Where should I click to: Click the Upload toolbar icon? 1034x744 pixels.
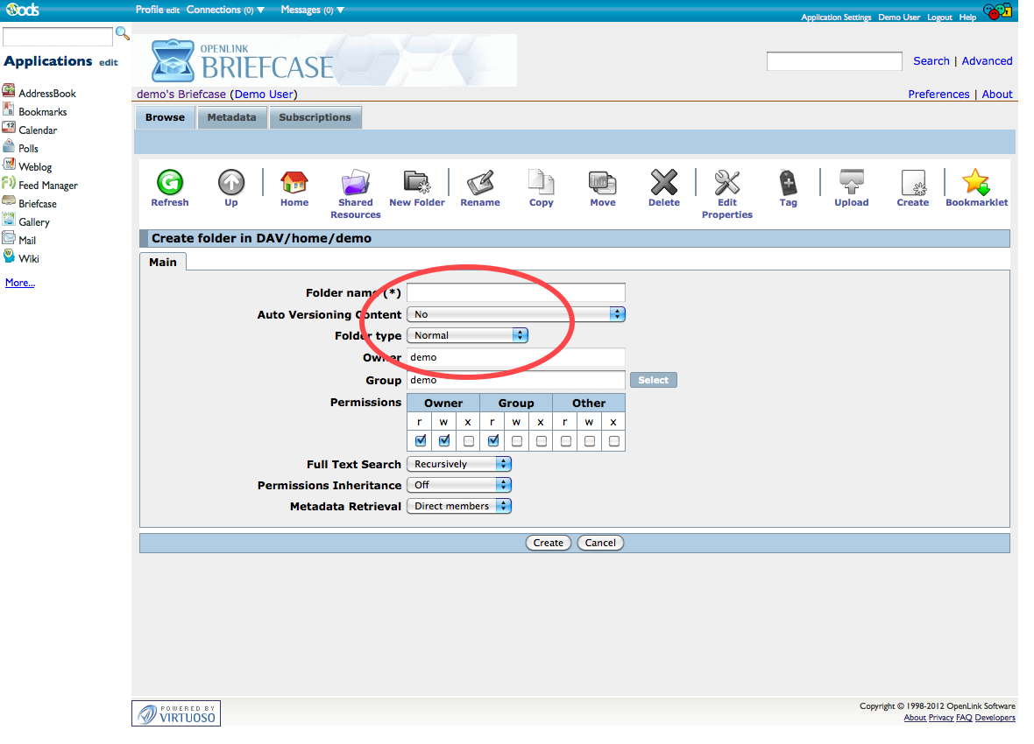[851, 183]
